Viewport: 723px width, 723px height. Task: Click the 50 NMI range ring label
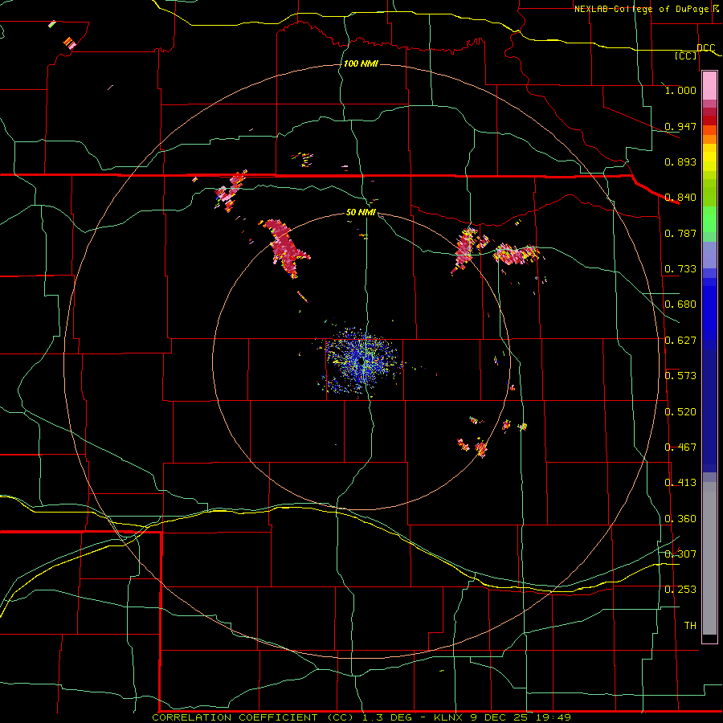point(361,213)
